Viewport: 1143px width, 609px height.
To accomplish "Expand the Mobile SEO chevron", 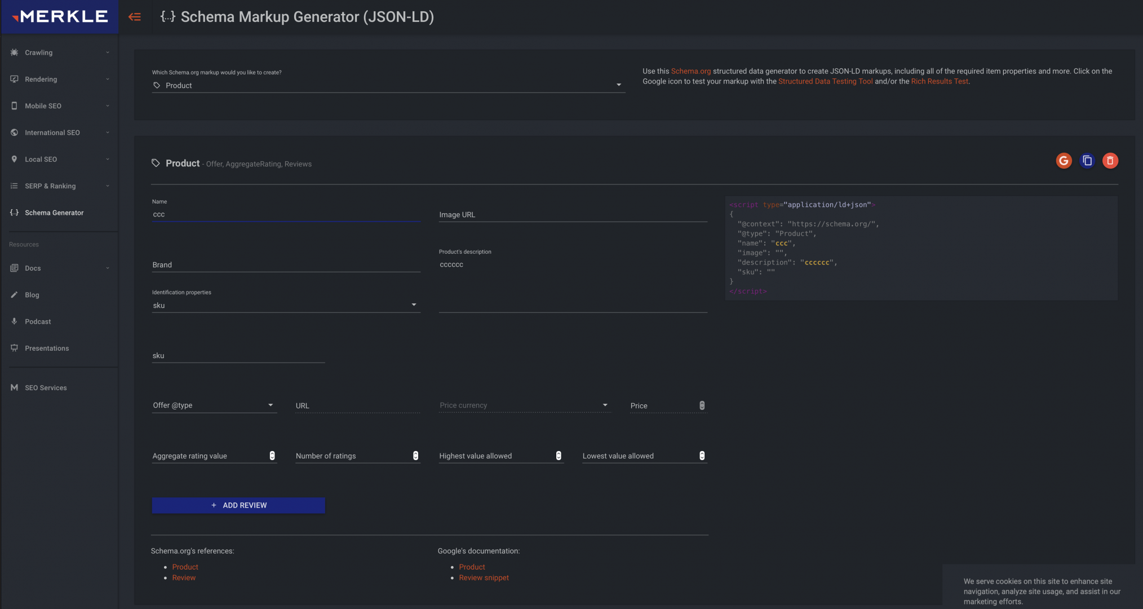I will click(108, 105).
